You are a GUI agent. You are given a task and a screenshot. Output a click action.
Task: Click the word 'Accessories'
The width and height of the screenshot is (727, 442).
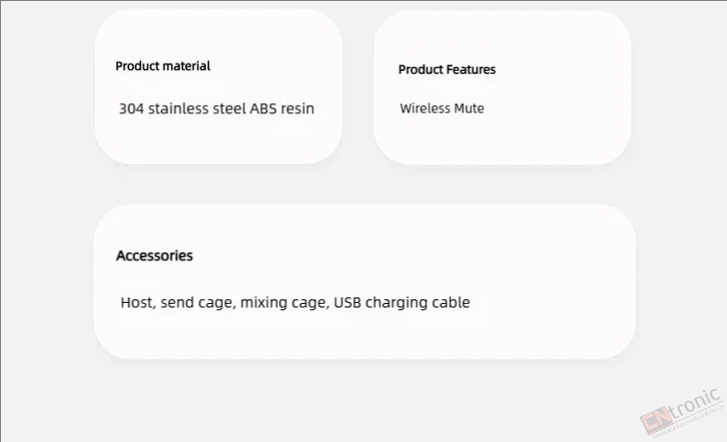(155, 256)
